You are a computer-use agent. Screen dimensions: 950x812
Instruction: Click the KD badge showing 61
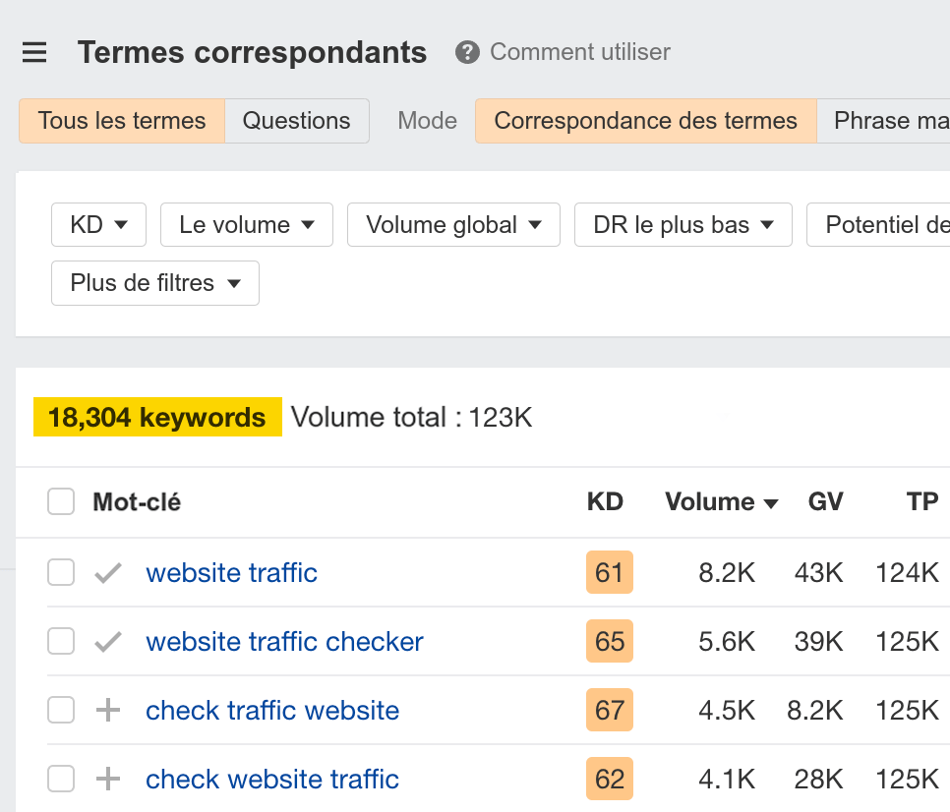tap(609, 572)
